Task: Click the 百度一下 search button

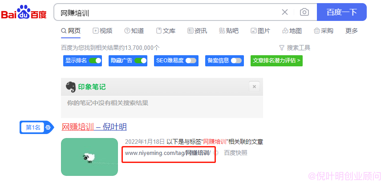Action: (341, 12)
